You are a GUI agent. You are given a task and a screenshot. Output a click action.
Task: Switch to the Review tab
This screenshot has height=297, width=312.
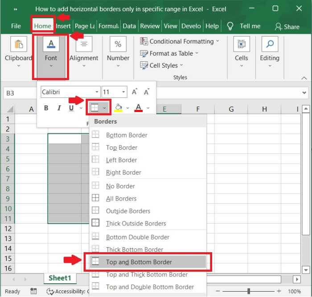tap(150, 26)
